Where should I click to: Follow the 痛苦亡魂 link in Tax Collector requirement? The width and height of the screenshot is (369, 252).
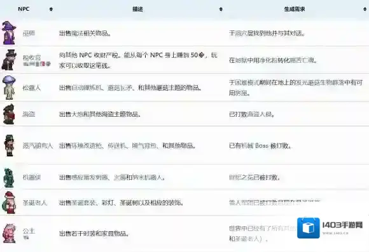(x=302, y=60)
